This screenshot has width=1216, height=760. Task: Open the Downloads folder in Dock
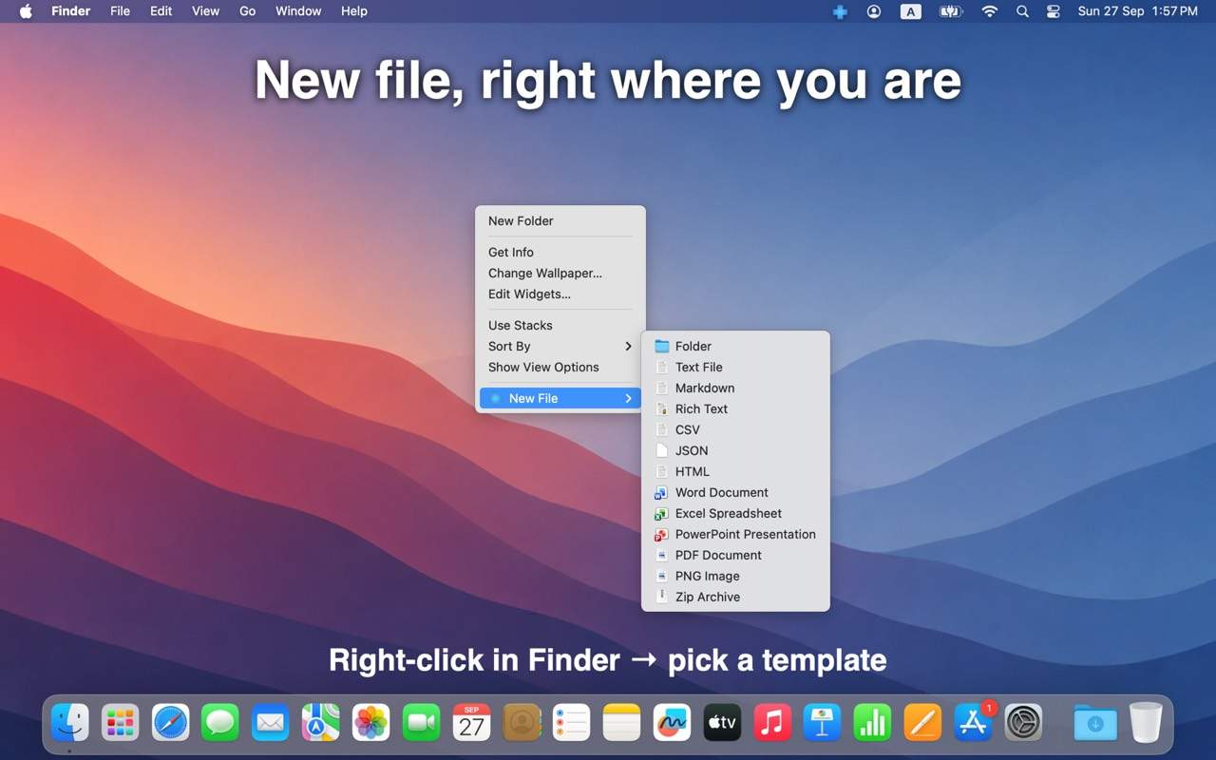tap(1095, 723)
